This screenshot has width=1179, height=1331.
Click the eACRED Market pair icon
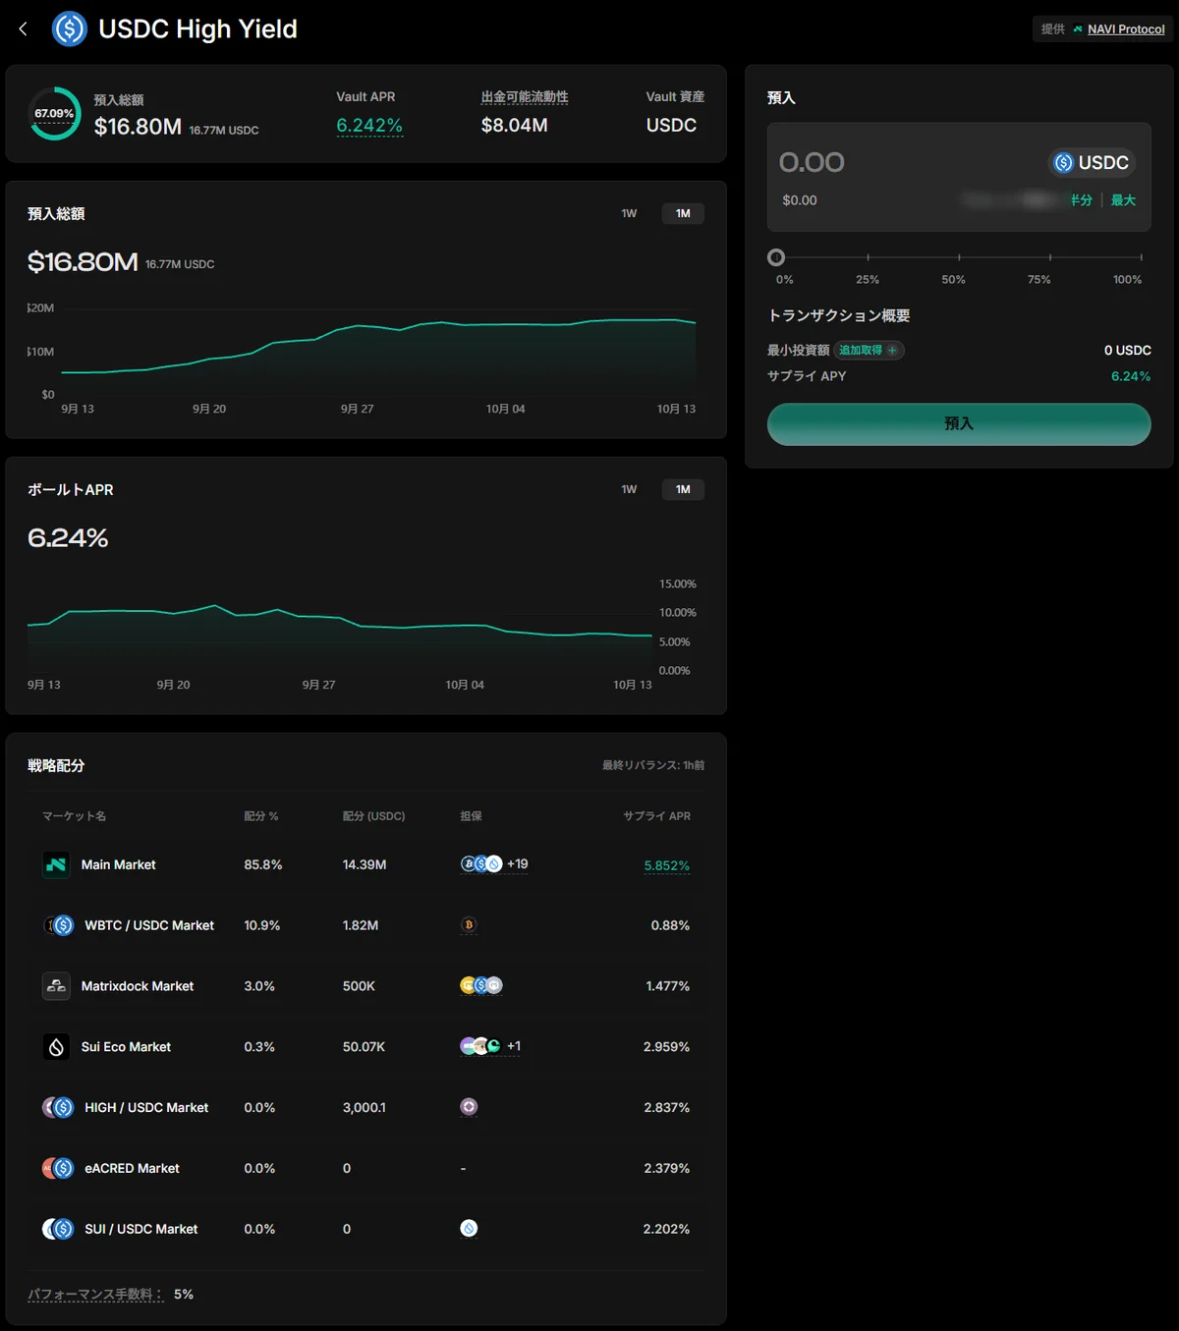tap(58, 1168)
